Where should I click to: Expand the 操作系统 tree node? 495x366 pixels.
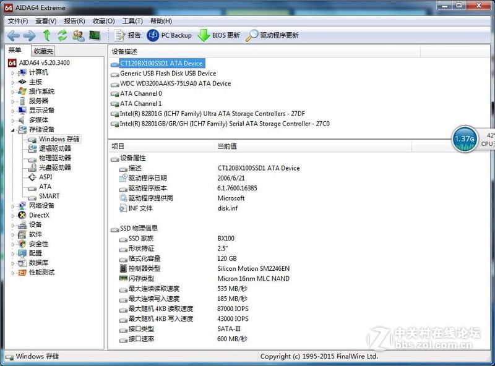tap(13, 92)
